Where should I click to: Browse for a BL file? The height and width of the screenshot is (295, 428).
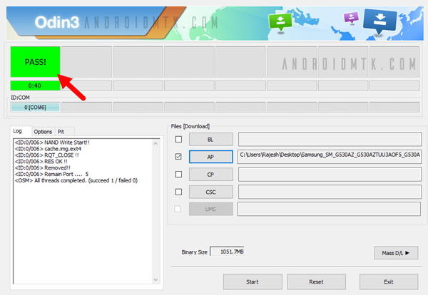211,140
